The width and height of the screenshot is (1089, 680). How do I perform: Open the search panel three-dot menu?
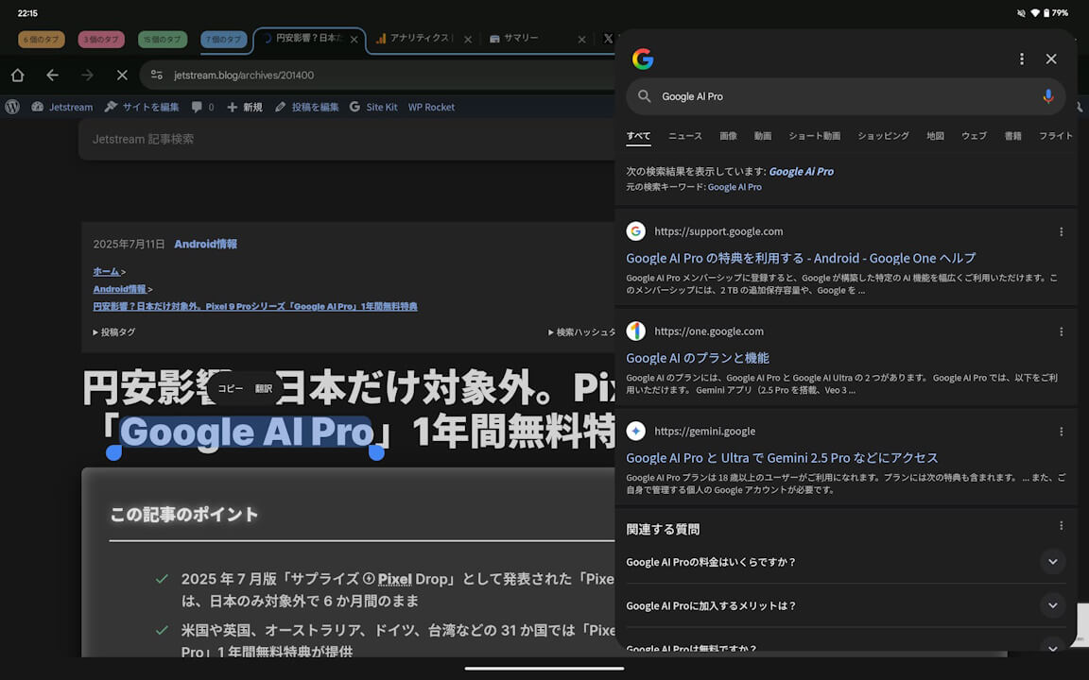coord(1022,59)
